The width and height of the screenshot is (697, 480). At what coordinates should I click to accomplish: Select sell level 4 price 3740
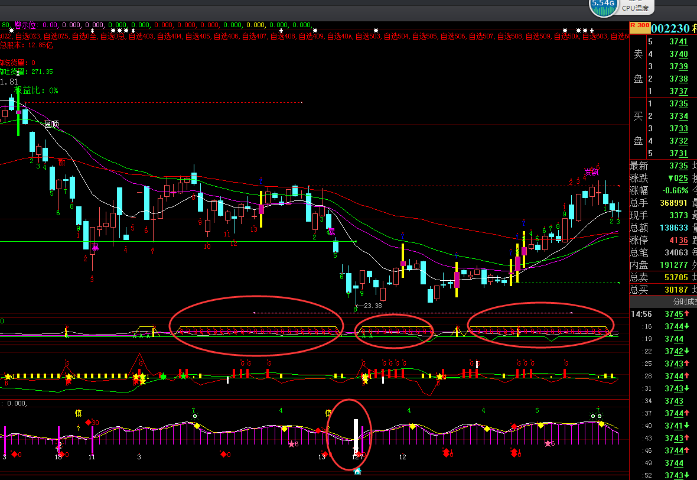(679, 54)
